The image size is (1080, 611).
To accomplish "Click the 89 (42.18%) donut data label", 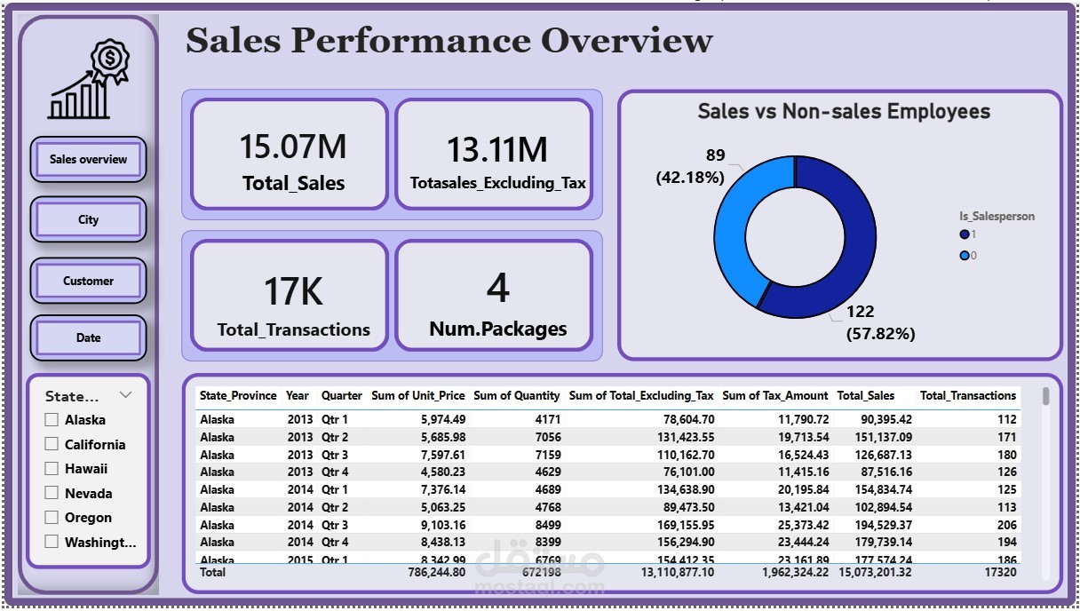I will 691,166.
